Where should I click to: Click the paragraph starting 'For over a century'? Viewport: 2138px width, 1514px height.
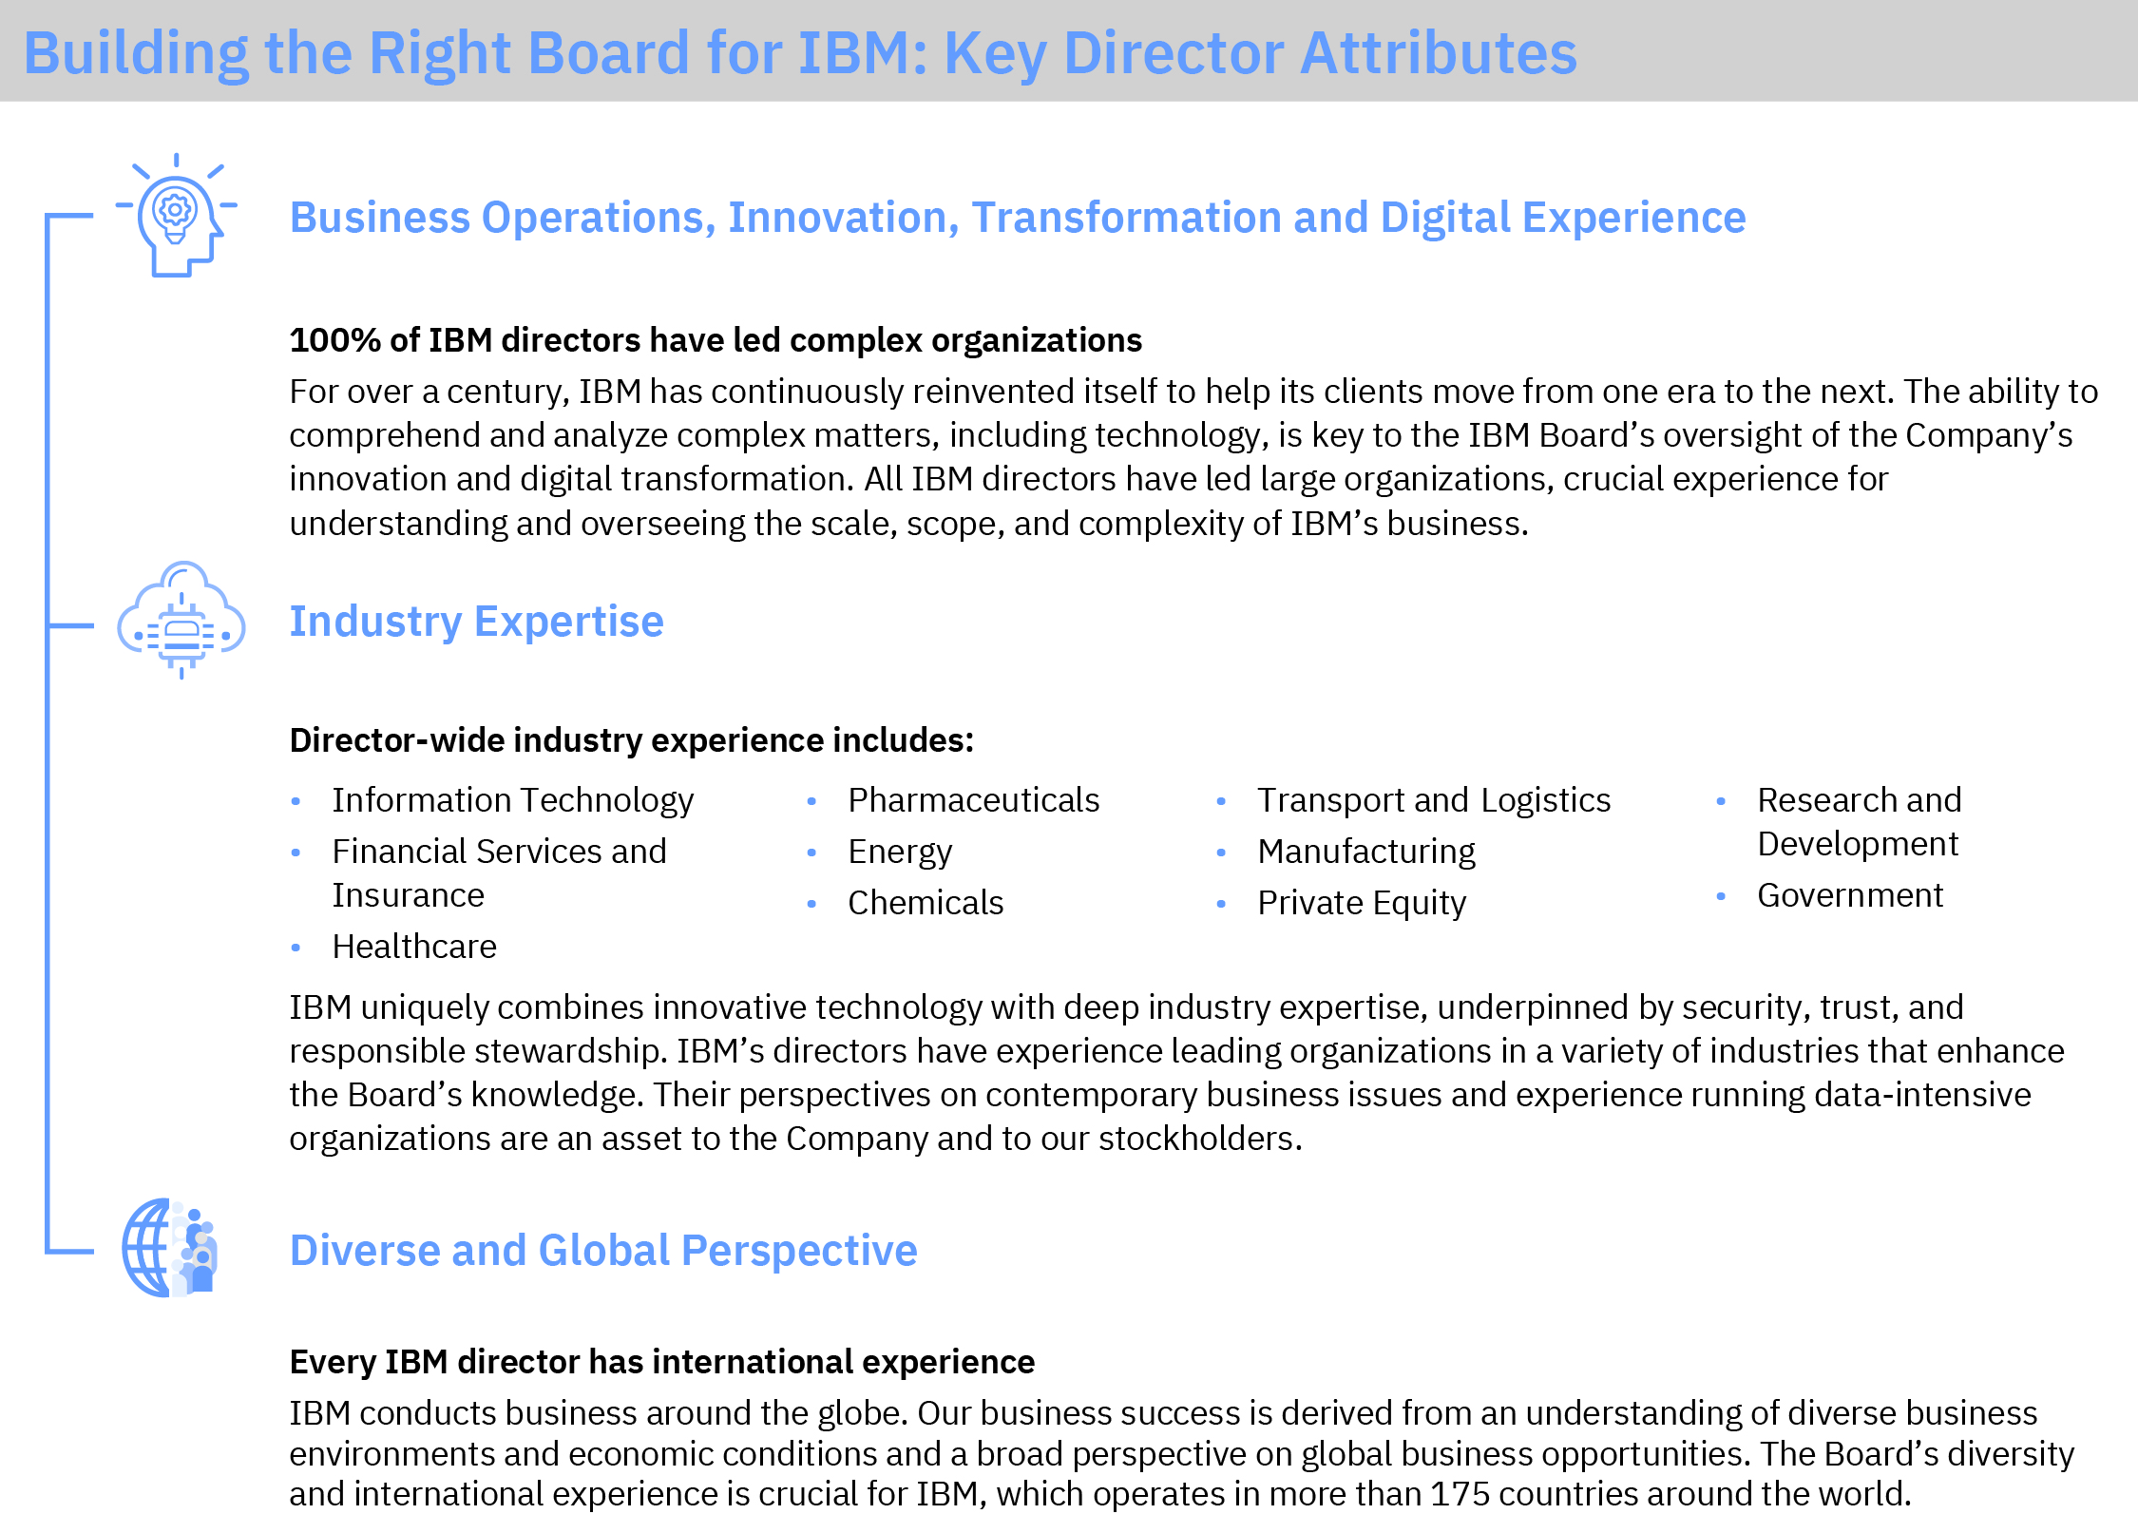tap(1193, 457)
